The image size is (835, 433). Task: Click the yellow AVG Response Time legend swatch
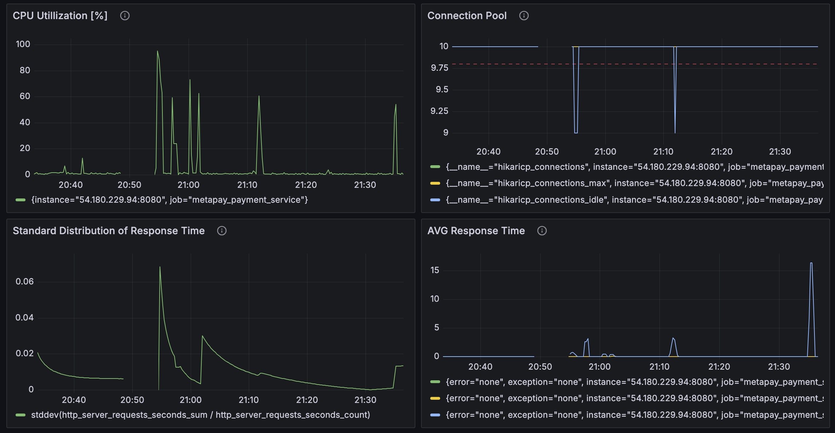435,398
